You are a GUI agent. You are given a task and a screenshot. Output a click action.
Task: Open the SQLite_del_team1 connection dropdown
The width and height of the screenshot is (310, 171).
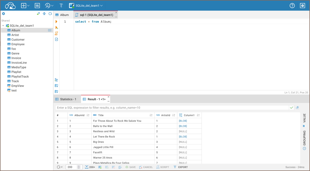pos(86,6)
